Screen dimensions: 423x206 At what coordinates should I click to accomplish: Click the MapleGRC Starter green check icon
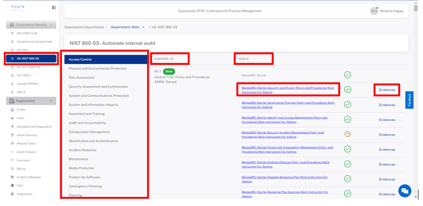click(x=348, y=75)
